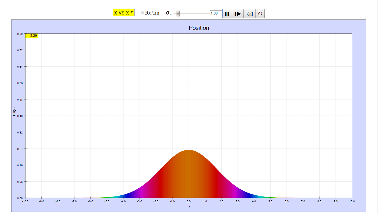This screenshot has height=214, width=378.
Task: Reset the simulation with the circular arrow
Action: pos(260,14)
